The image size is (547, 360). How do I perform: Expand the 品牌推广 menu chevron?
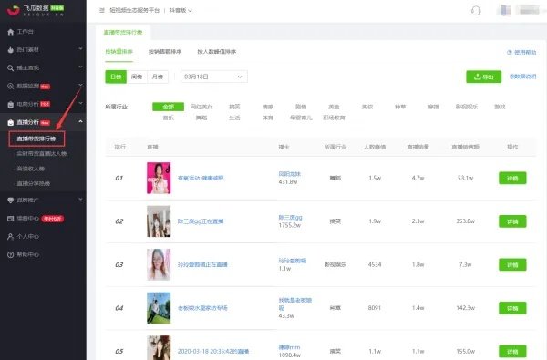tap(80, 200)
